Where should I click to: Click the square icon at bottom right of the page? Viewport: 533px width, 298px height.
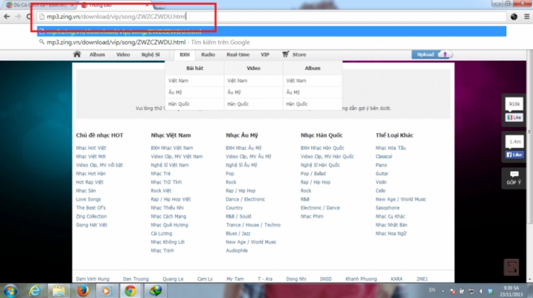pyautogui.click(x=511, y=267)
